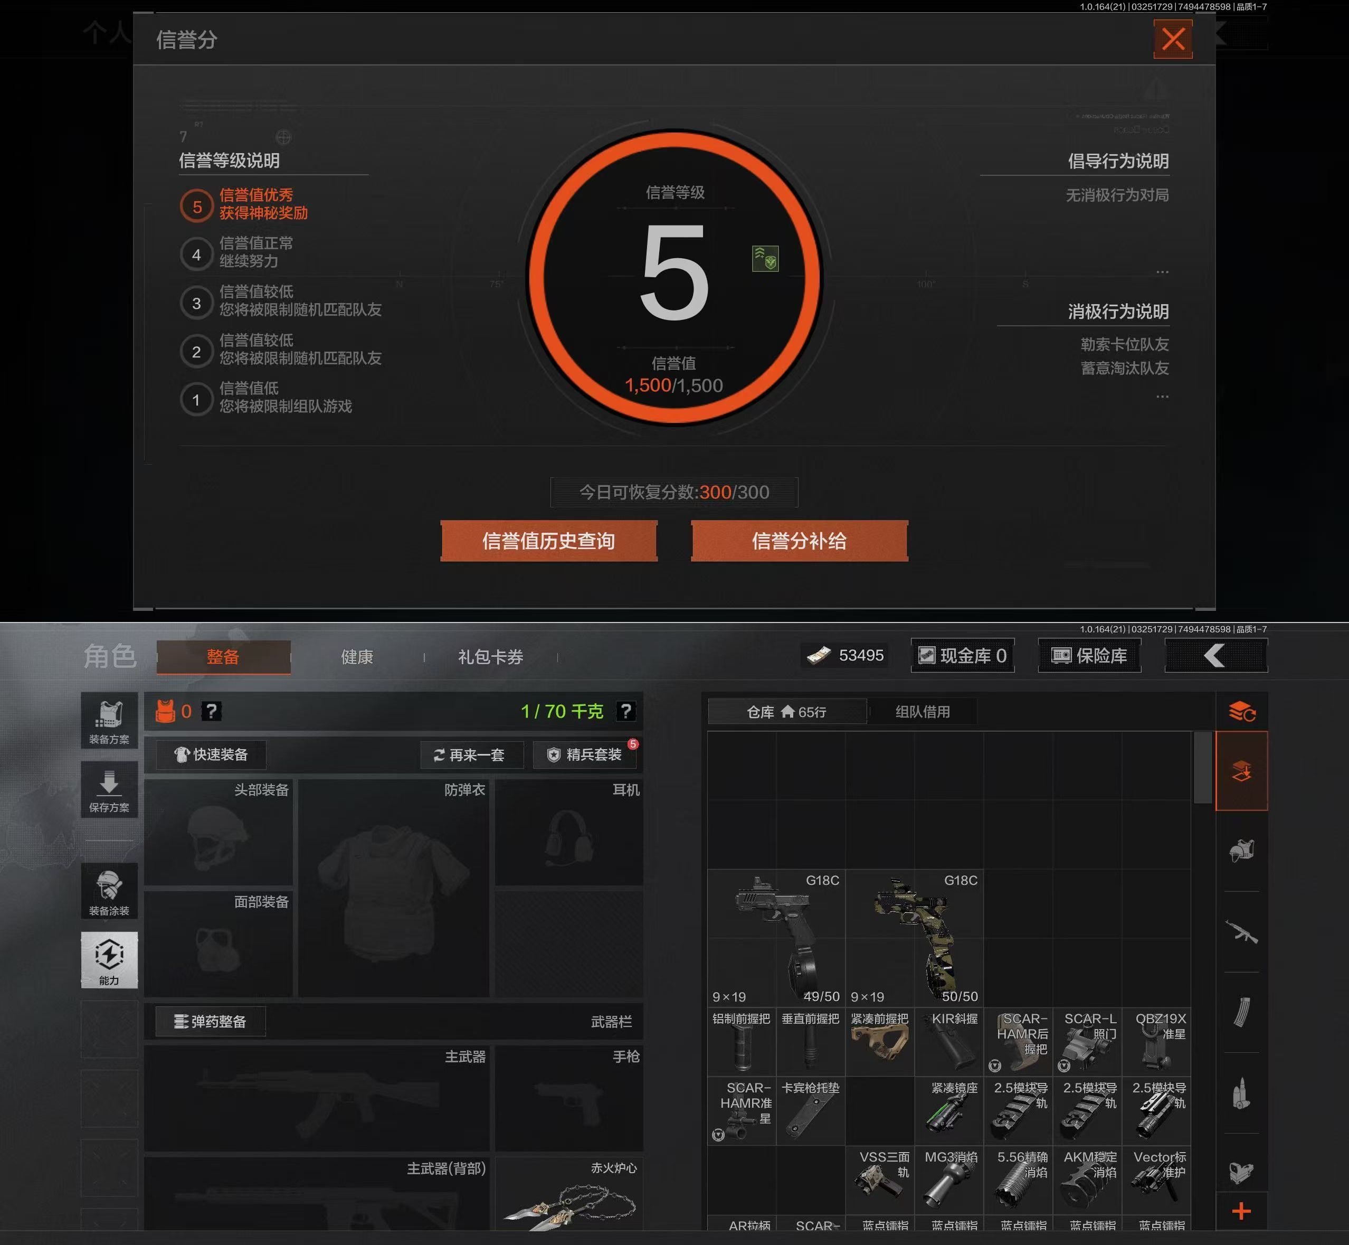Open 装备方案 loadout icon
Viewport: 1349px width, 1245px height.
[109, 721]
